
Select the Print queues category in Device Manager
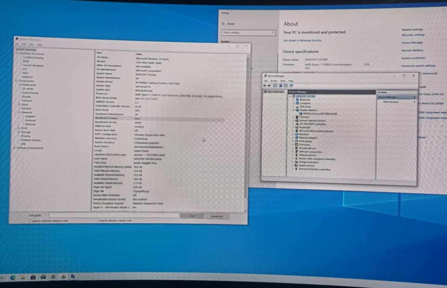point(305,141)
